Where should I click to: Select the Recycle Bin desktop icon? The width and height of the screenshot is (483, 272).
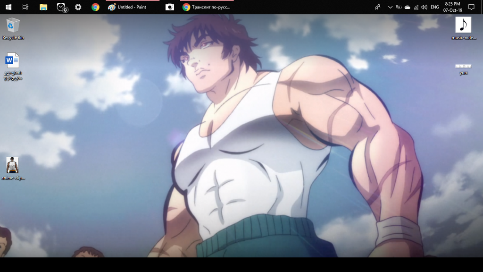click(x=13, y=29)
